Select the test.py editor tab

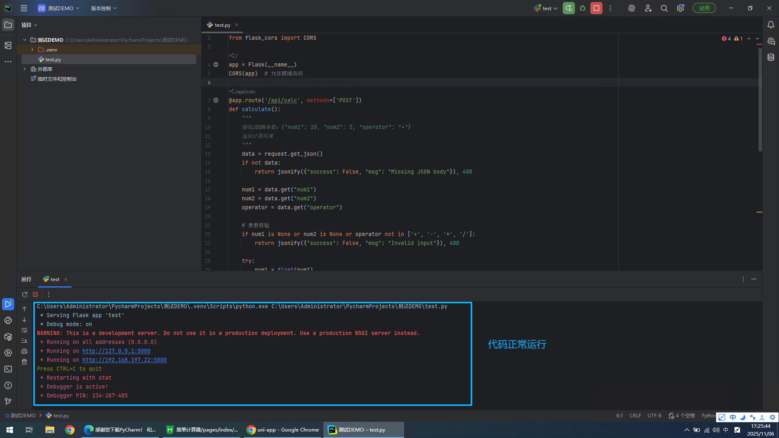click(222, 25)
